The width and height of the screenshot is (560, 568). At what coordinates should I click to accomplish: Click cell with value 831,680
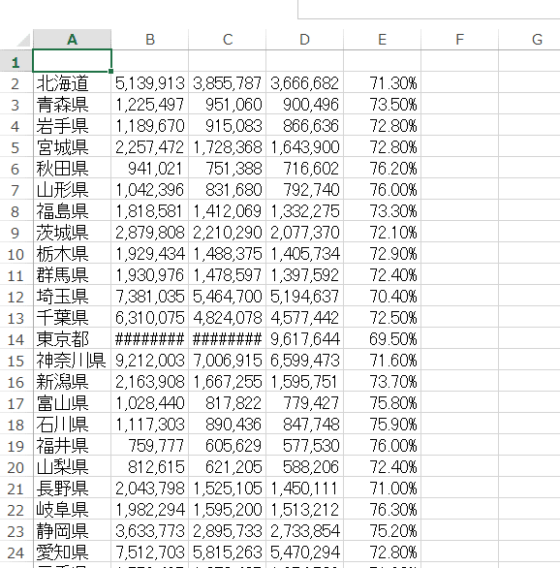[x=228, y=190]
